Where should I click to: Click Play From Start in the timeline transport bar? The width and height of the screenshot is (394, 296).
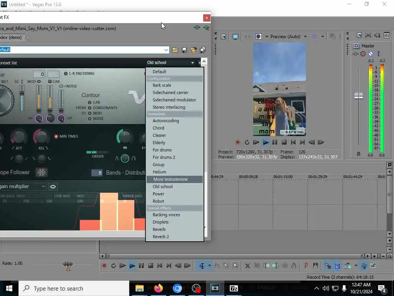(x=123, y=266)
